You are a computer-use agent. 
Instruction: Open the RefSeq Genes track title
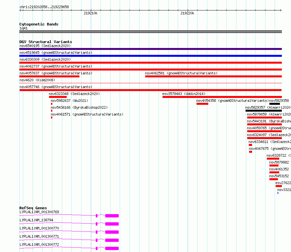point(33,208)
